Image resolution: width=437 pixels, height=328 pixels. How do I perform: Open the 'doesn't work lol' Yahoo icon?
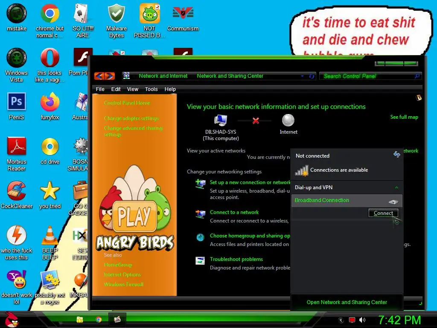pyautogui.click(x=17, y=287)
